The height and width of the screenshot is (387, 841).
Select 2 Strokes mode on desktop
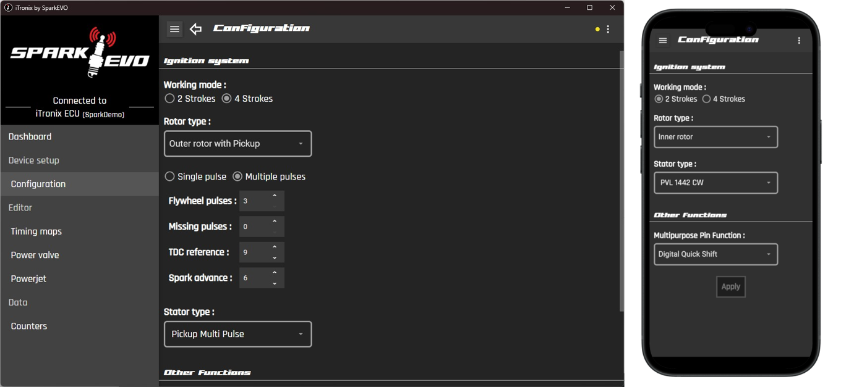click(x=169, y=99)
